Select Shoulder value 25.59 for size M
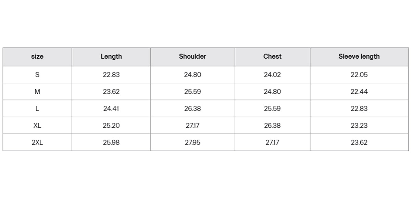This screenshot has width=411, height=199. (192, 92)
